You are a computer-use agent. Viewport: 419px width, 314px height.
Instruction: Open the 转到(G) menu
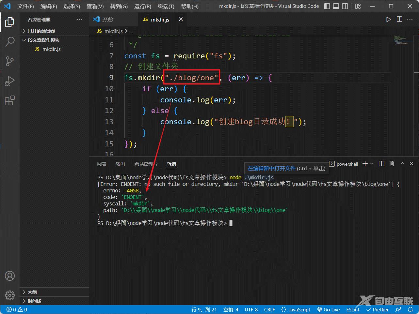pos(119,6)
